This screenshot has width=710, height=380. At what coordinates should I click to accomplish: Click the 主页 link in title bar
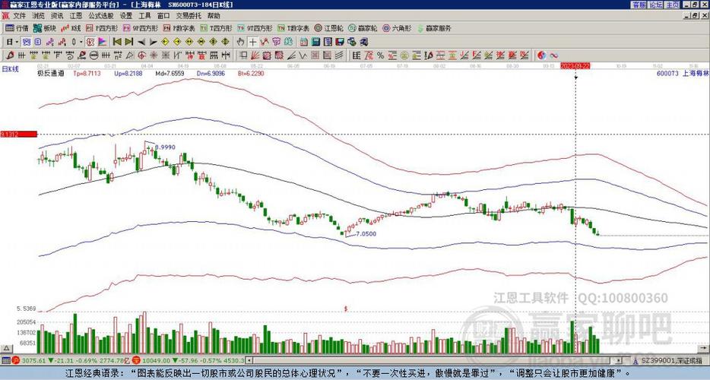point(673,5)
